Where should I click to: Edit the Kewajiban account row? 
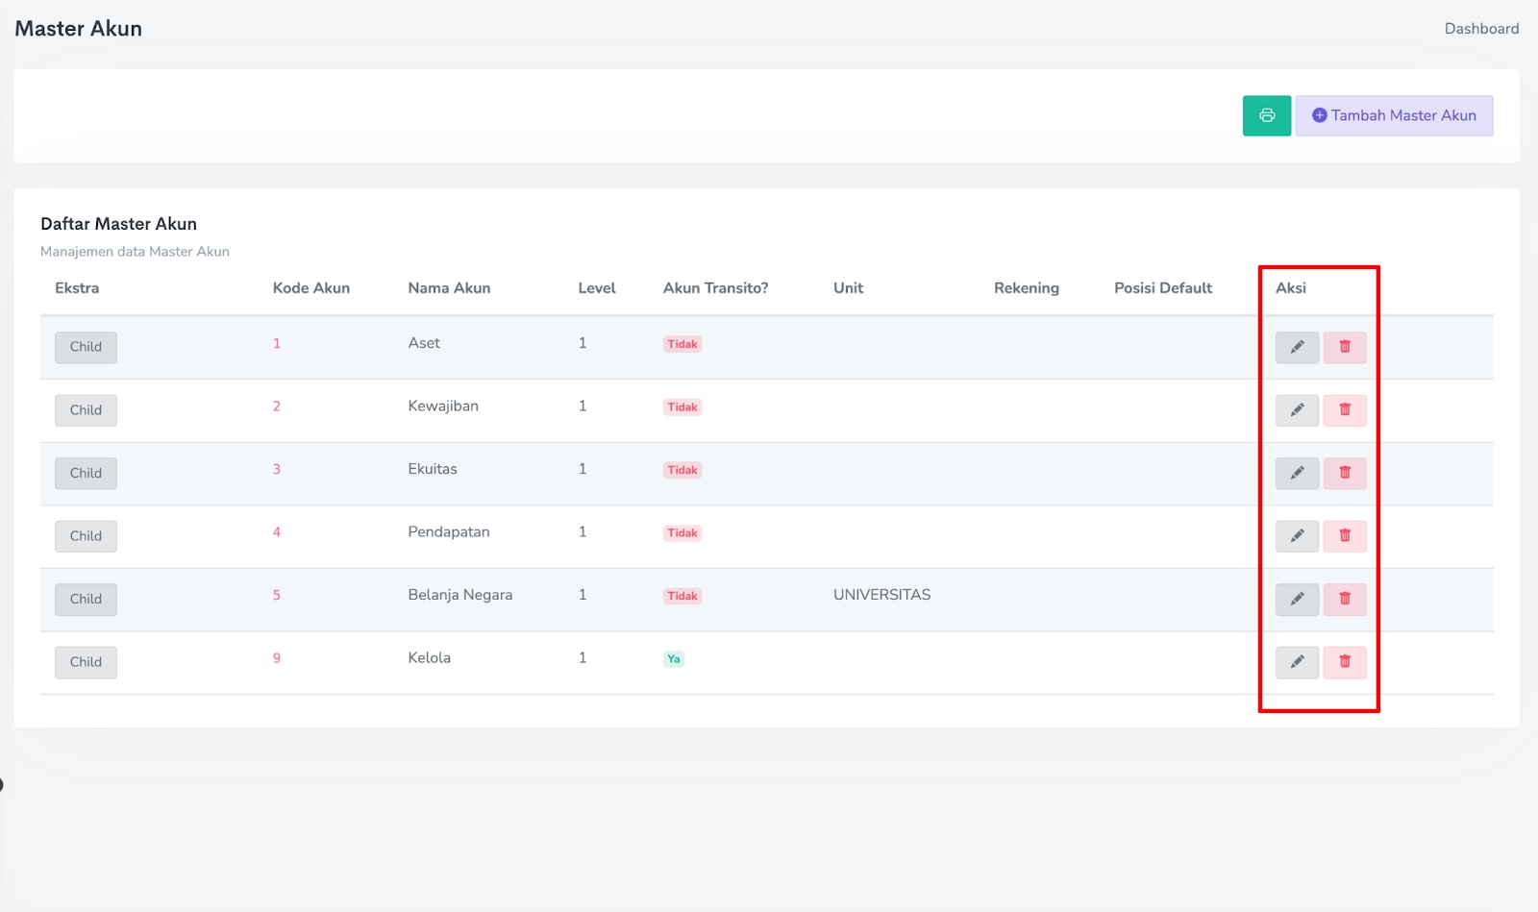tap(1297, 410)
